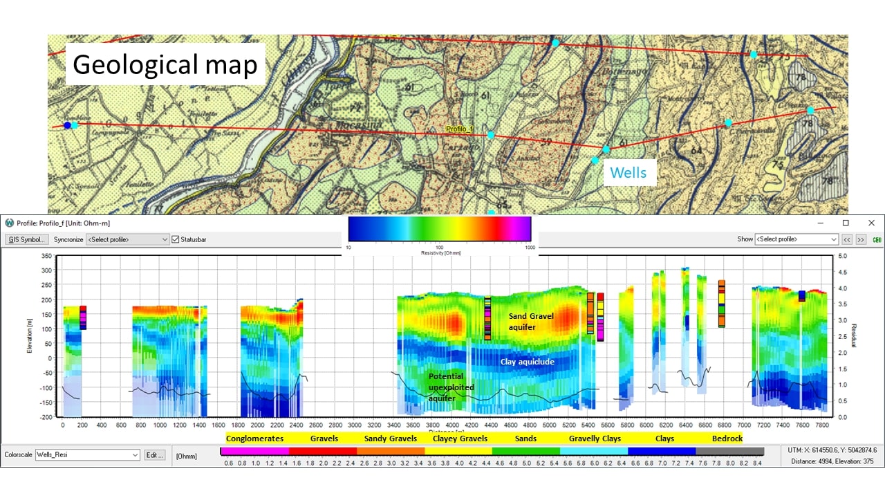Maximize the Profile window
Image resolution: width=885 pixels, height=498 pixels.
(845, 223)
